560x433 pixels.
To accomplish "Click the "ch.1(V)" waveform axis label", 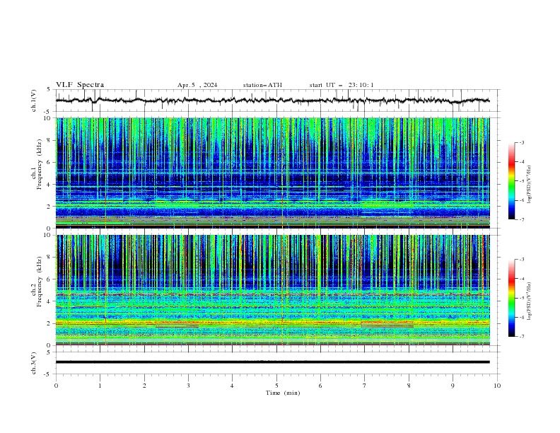I will point(34,100).
